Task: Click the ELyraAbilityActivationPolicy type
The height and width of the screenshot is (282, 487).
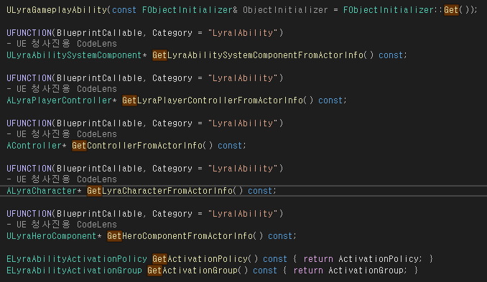Action: tap(77, 259)
